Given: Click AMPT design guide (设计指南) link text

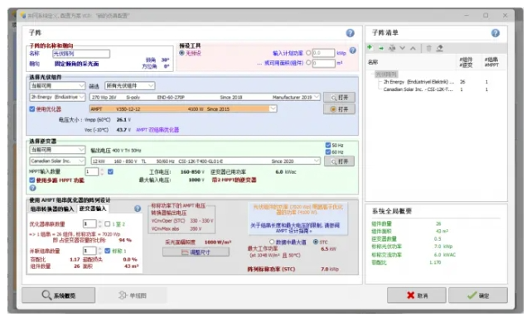Looking at the screenshot, I should coord(294,231).
